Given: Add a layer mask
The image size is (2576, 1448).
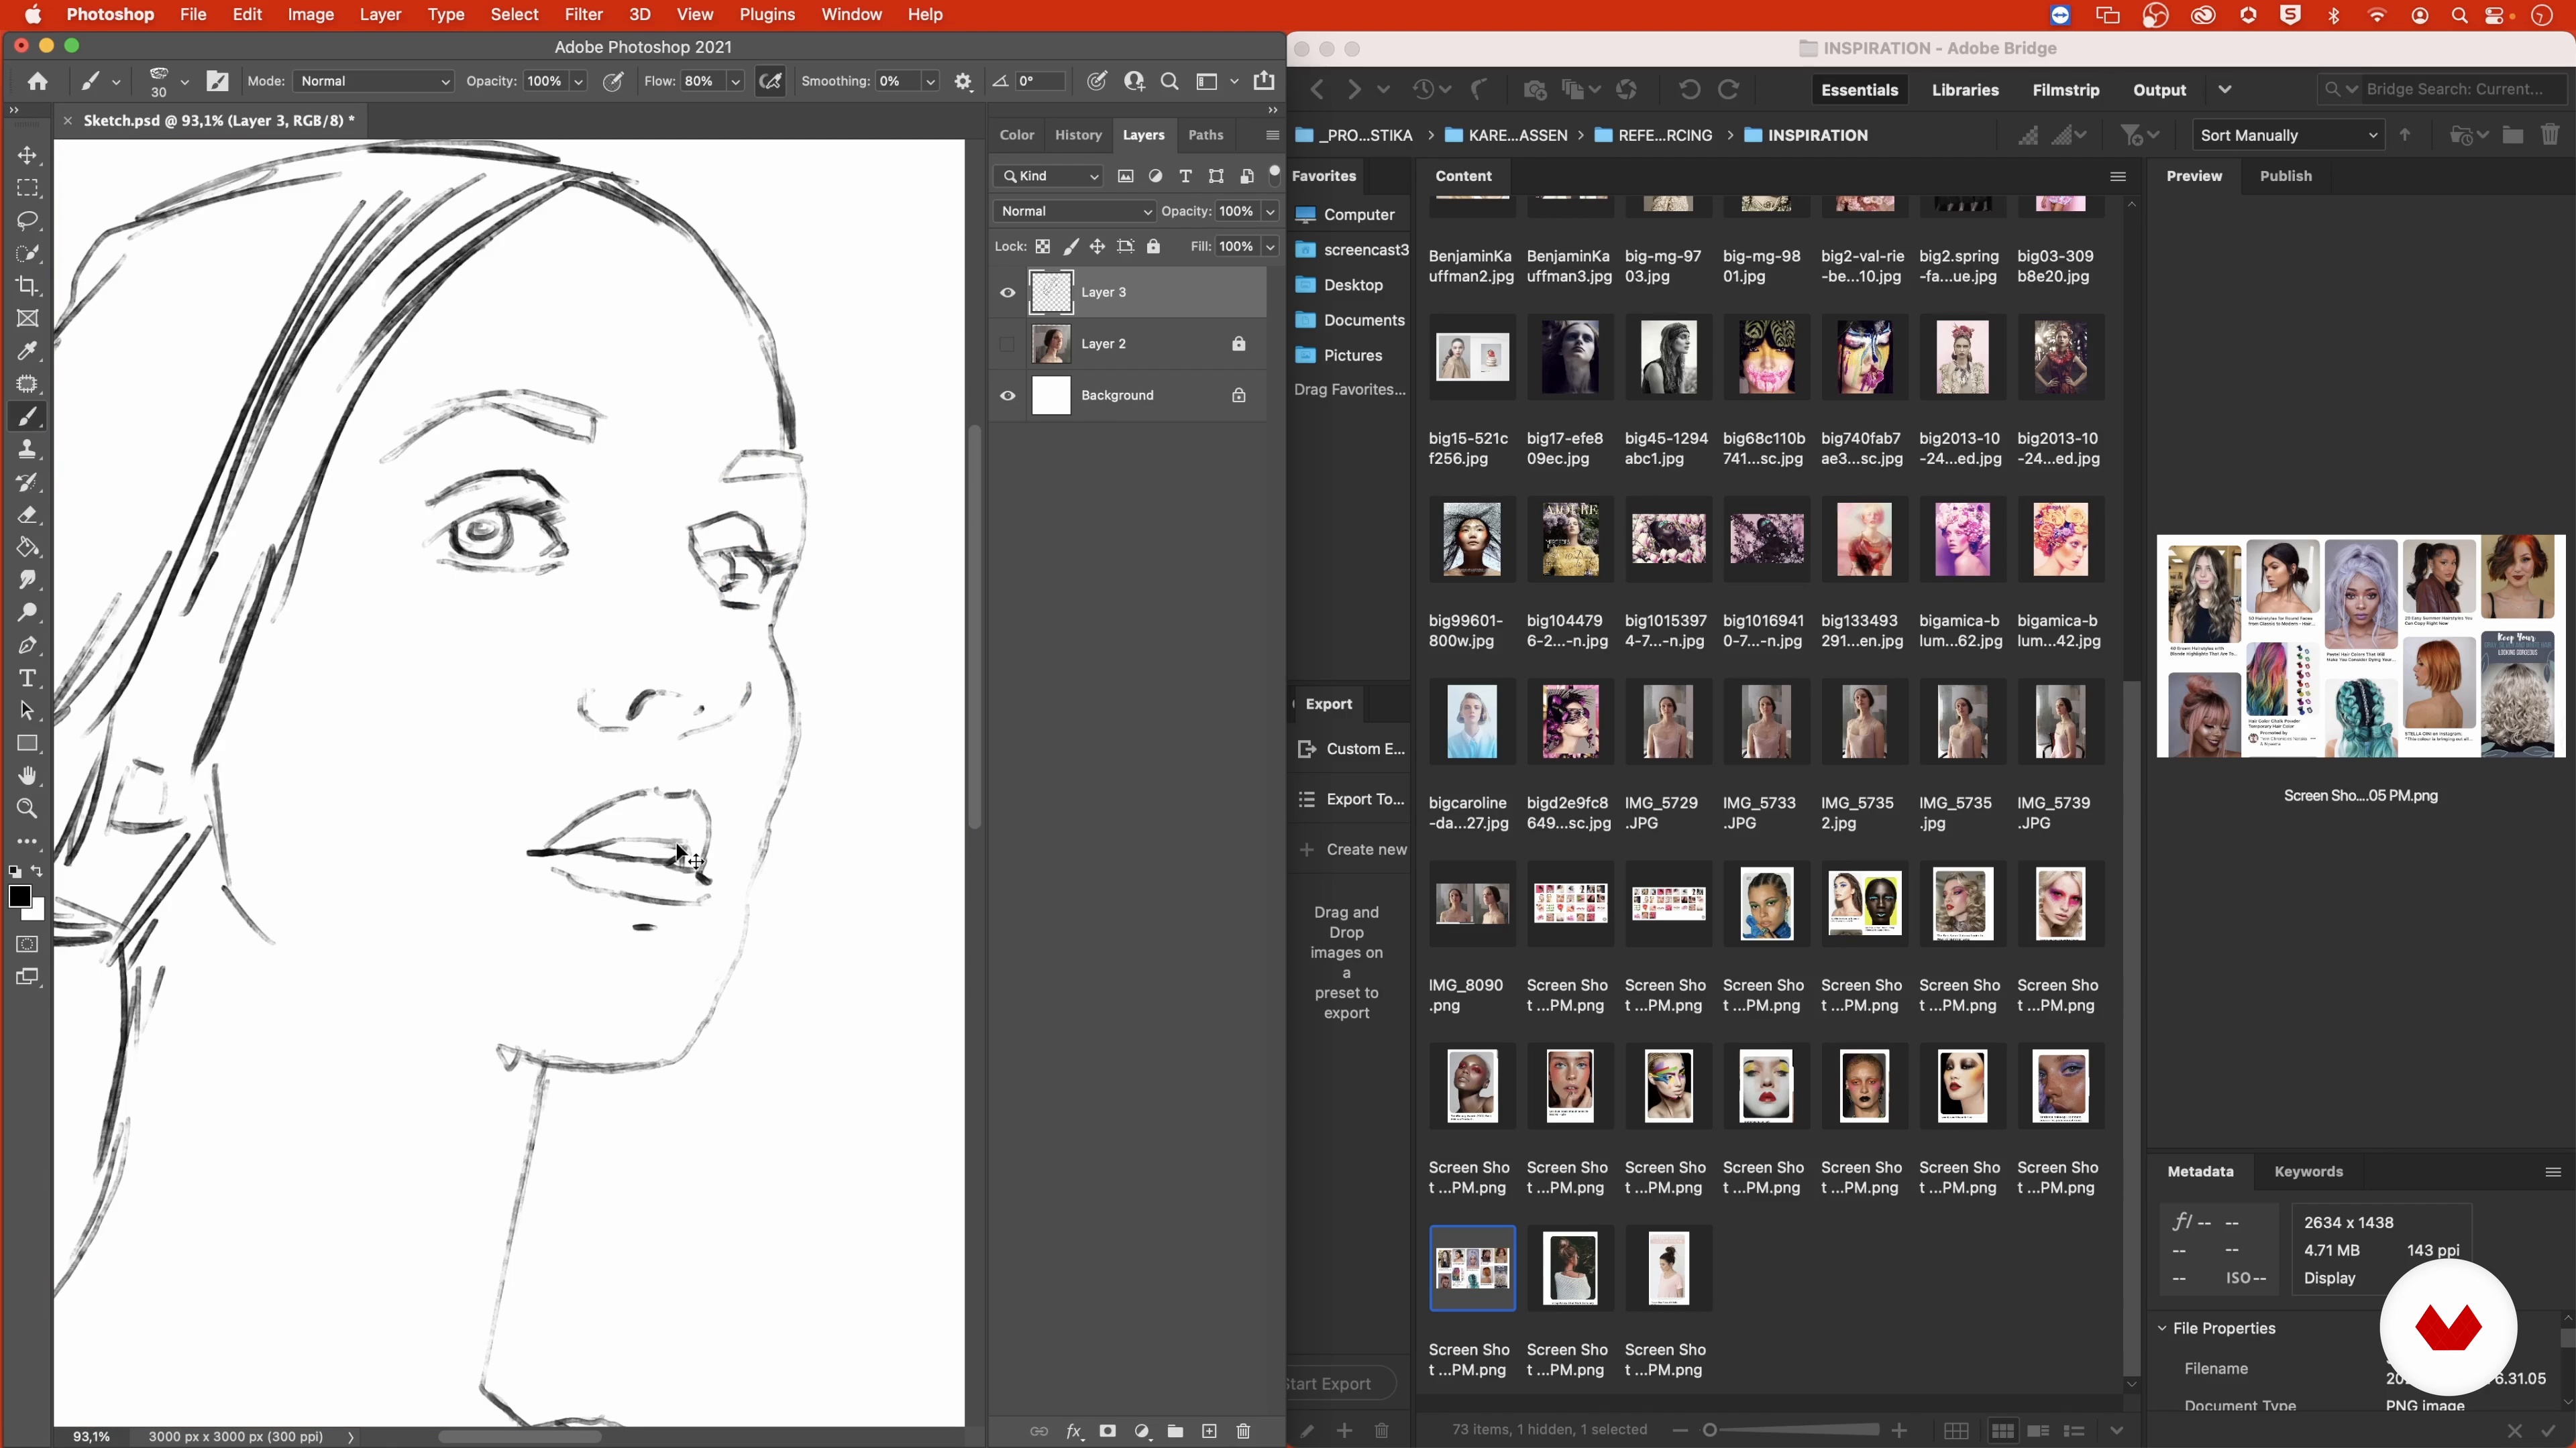Looking at the screenshot, I should pyautogui.click(x=1107, y=1432).
